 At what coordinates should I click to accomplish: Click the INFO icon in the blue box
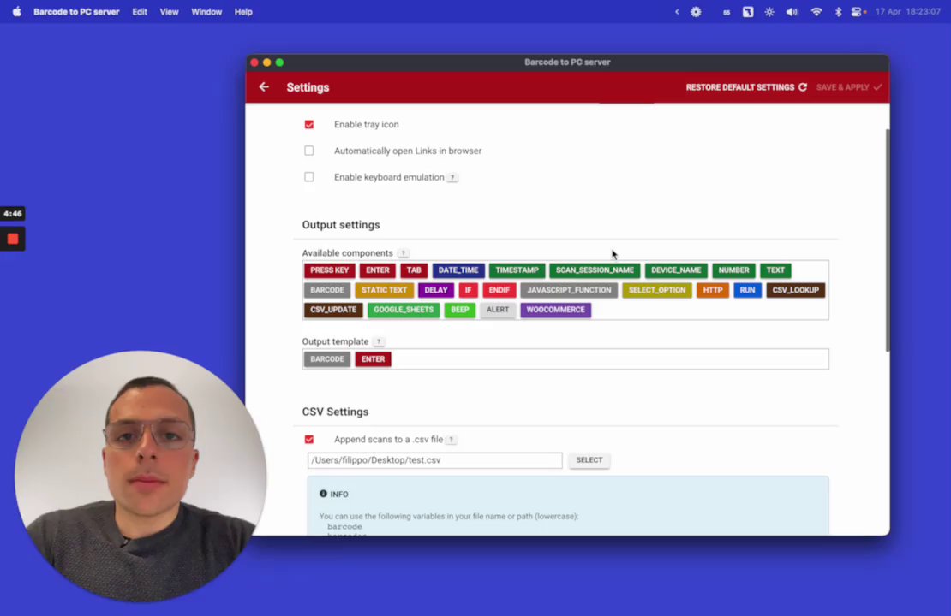point(323,494)
